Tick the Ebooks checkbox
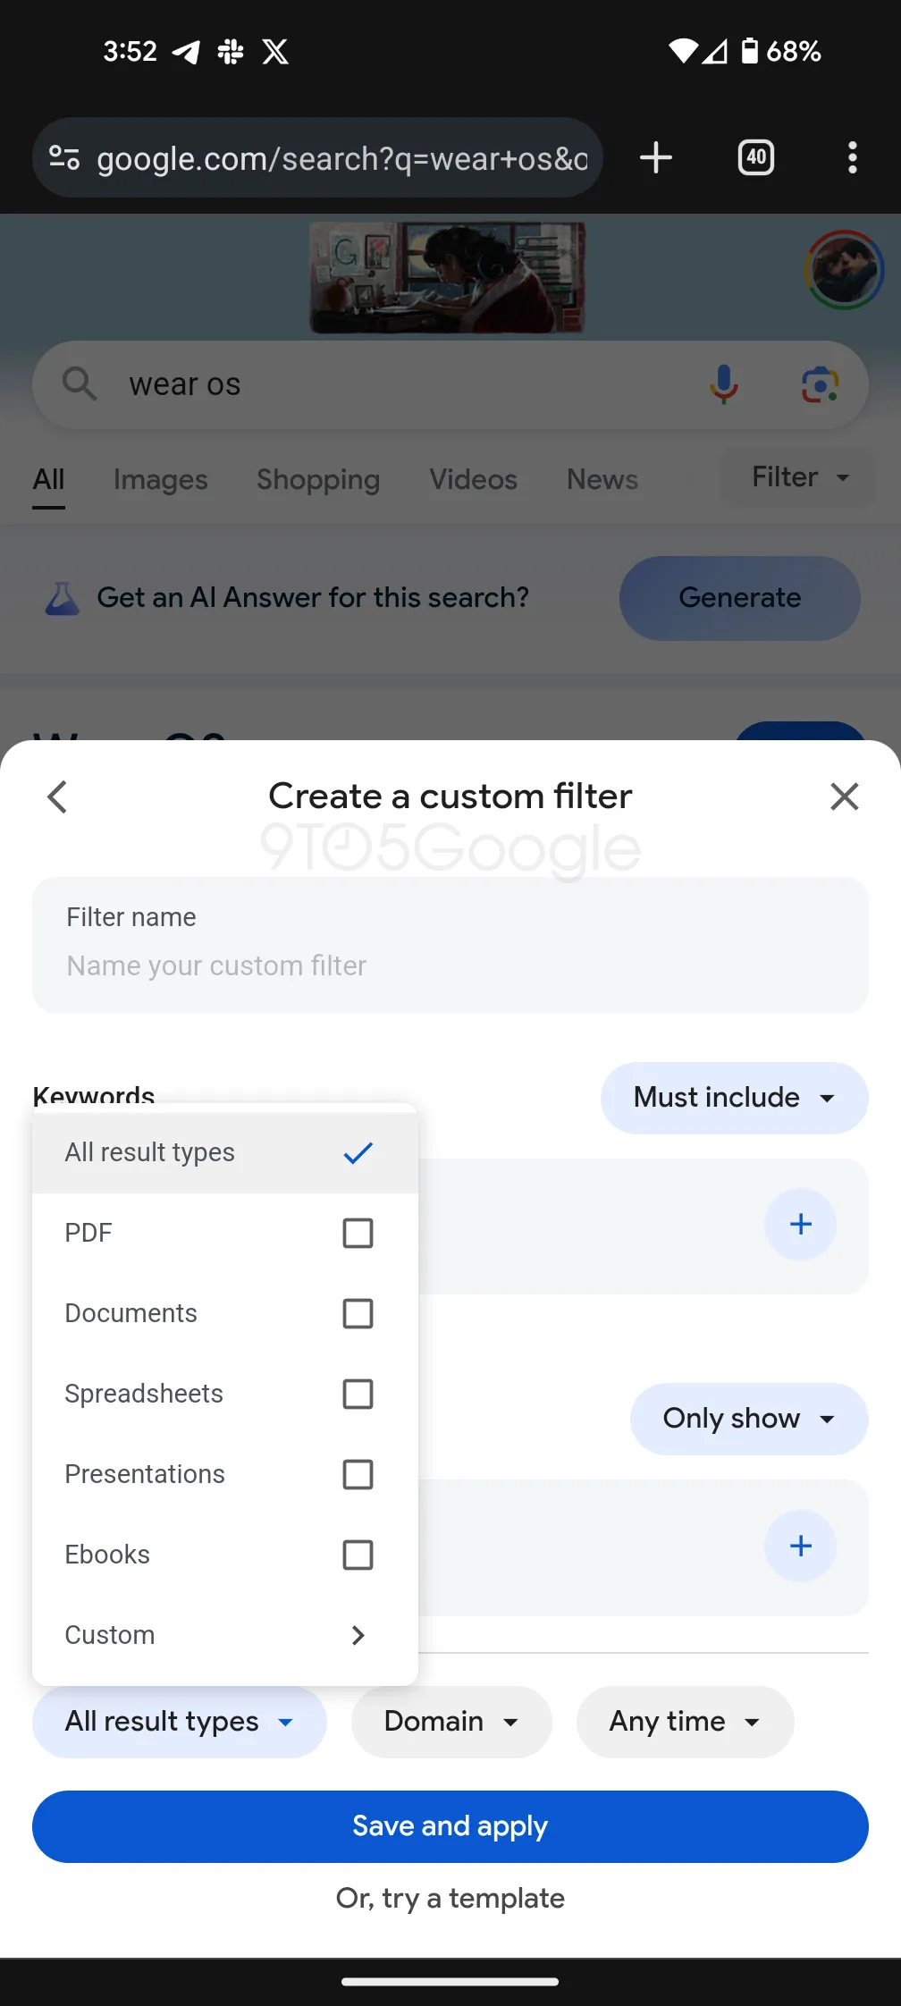901x2006 pixels. click(x=358, y=1555)
